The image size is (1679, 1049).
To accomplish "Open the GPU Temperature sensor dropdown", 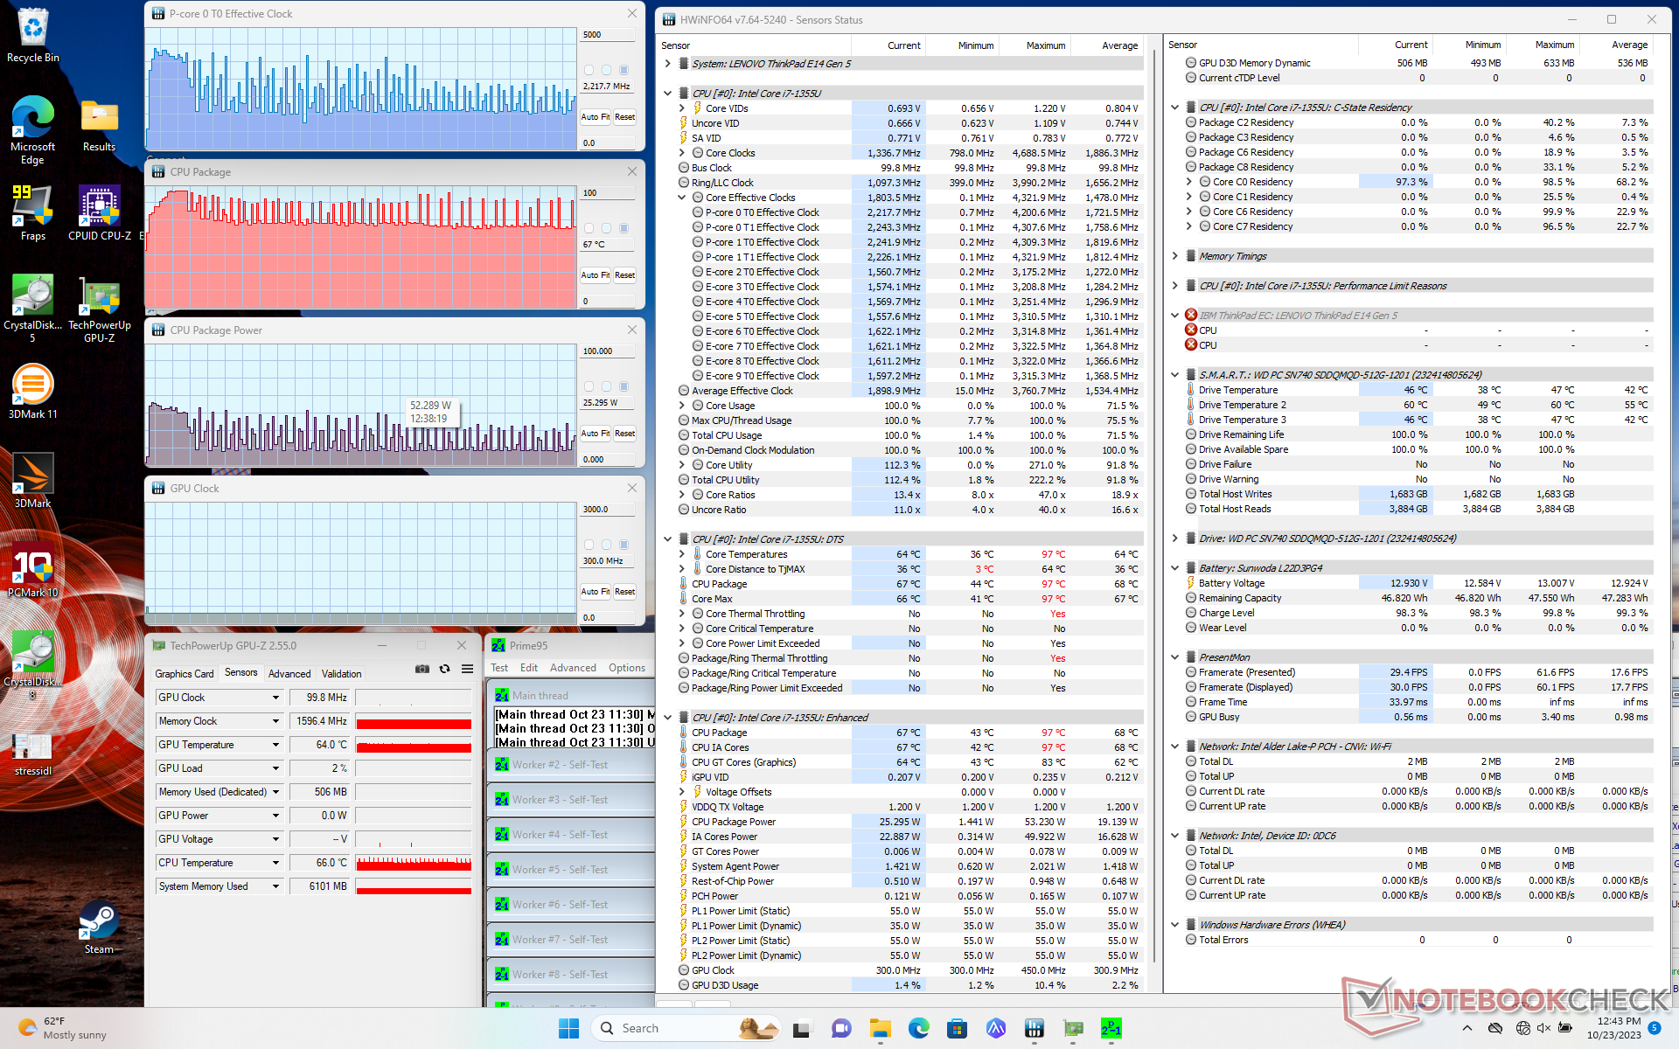I will (x=275, y=745).
